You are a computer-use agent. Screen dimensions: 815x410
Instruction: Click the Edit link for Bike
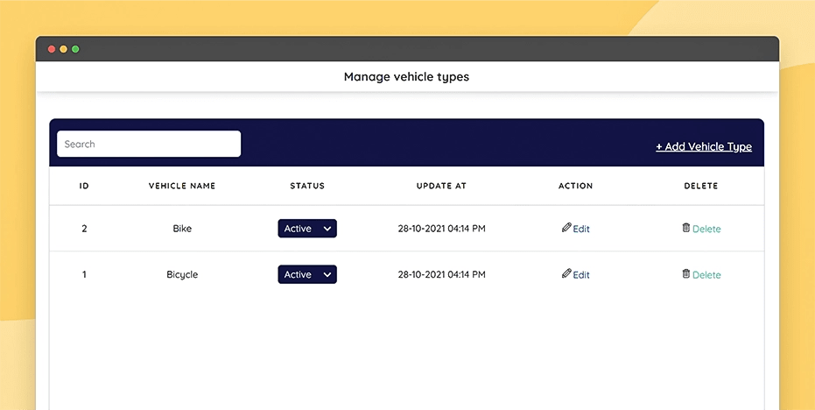(581, 229)
